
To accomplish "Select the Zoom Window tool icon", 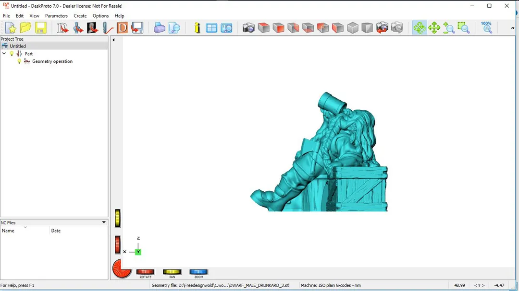I will coord(463,28).
